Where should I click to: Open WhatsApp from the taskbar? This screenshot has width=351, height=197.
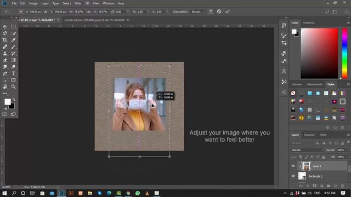point(138,193)
